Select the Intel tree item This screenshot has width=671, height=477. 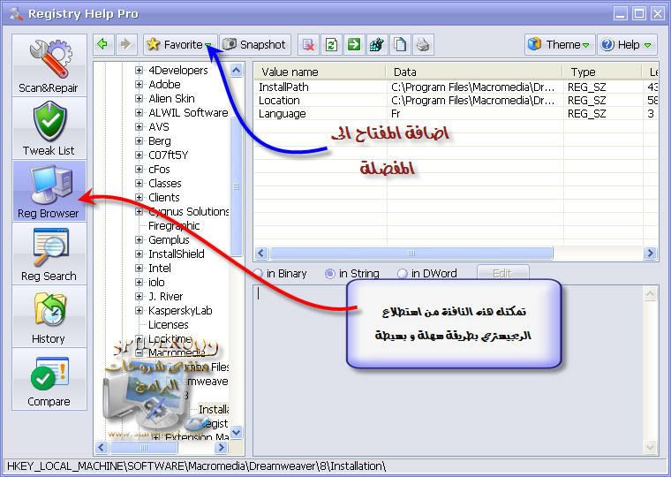pos(160,268)
